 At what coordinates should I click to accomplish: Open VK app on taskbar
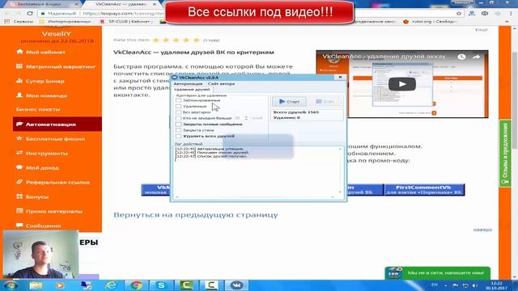click(x=236, y=285)
